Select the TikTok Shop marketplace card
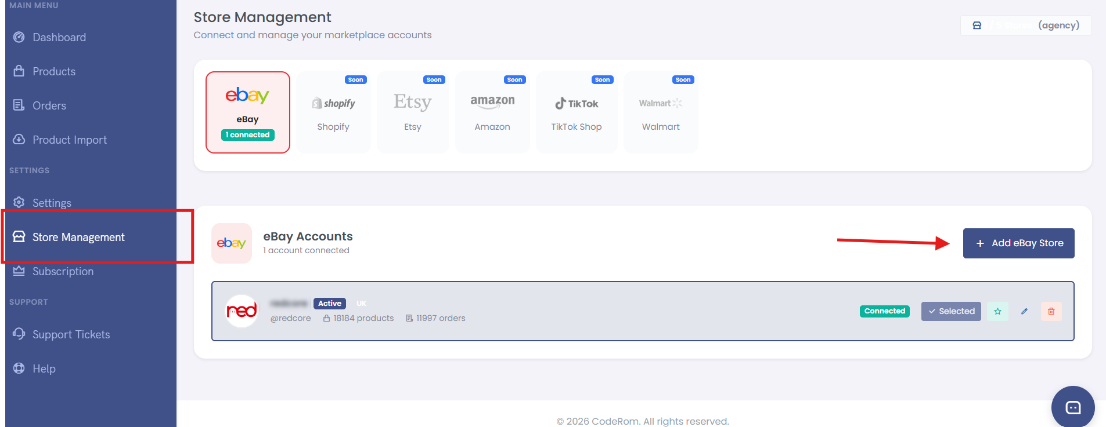The image size is (1106, 427). [x=577, y=112]
